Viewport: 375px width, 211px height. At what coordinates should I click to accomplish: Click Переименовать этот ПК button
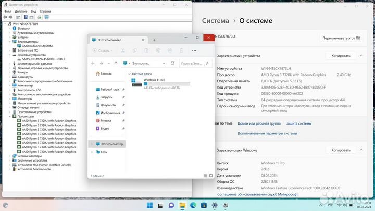click(x=341, y=38)
